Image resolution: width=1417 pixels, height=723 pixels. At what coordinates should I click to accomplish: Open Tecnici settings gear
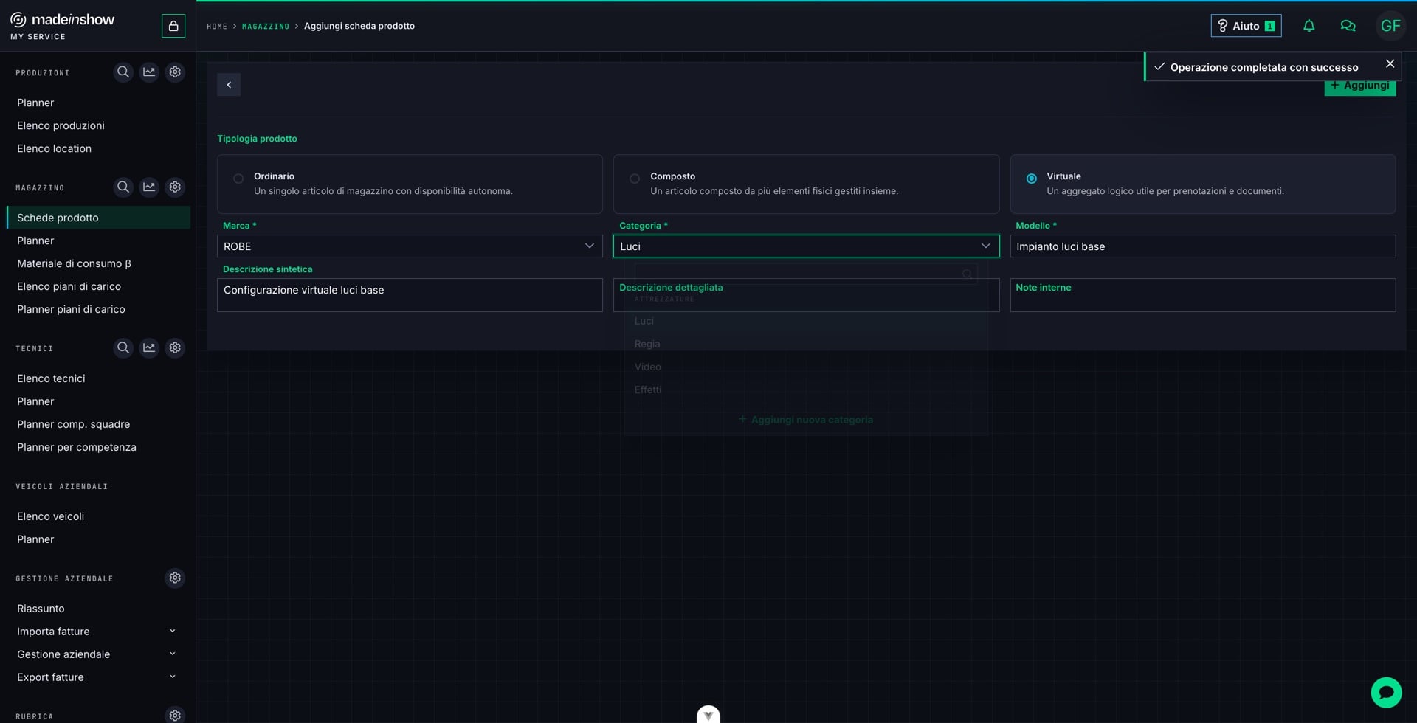coord(175,347)
